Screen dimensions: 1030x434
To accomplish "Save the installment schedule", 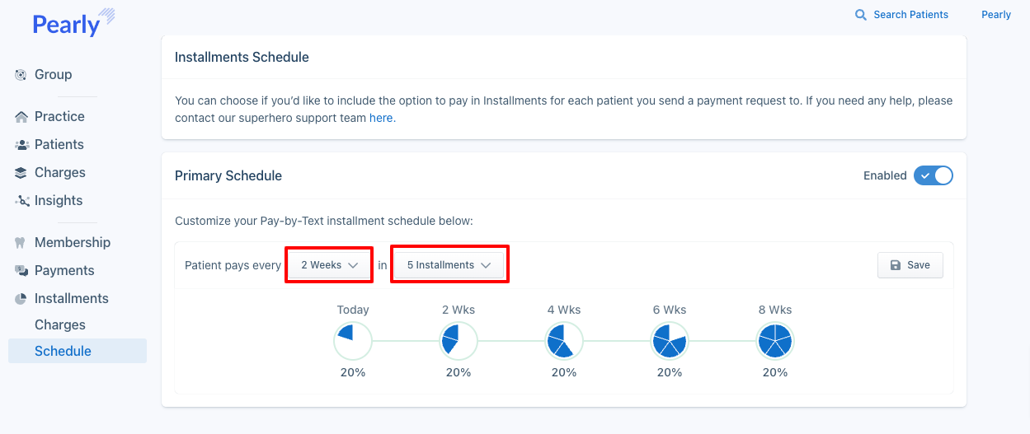I will [910, 265].
